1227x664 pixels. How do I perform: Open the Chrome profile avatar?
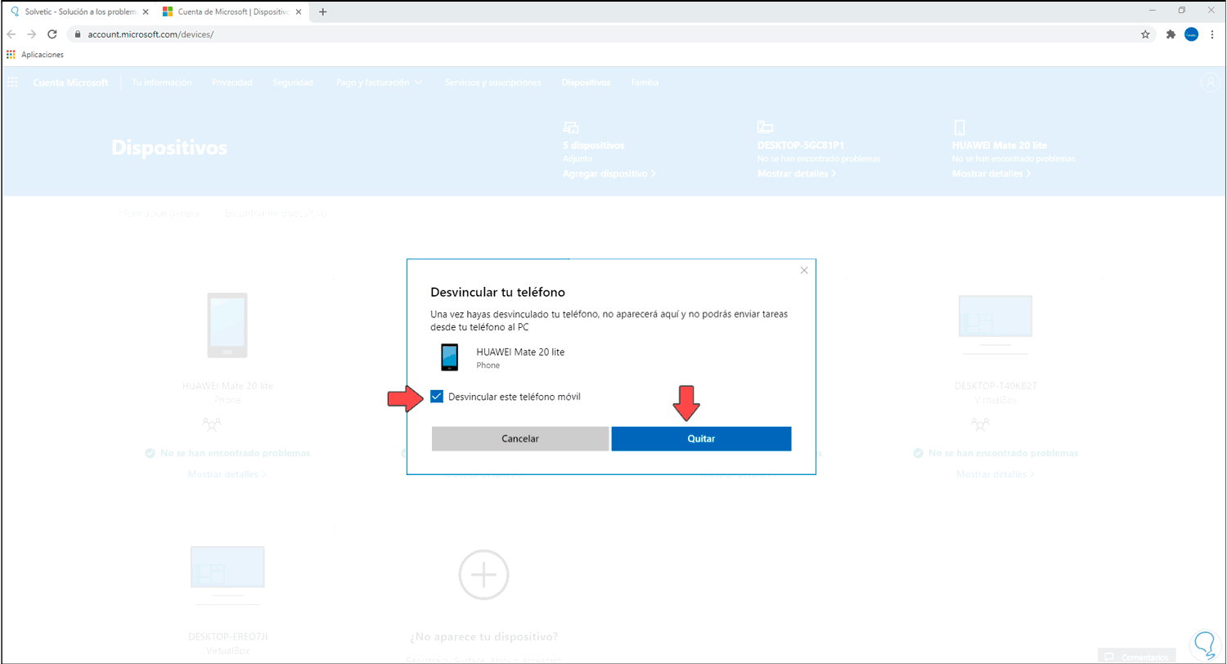[x=1192, y=34]
